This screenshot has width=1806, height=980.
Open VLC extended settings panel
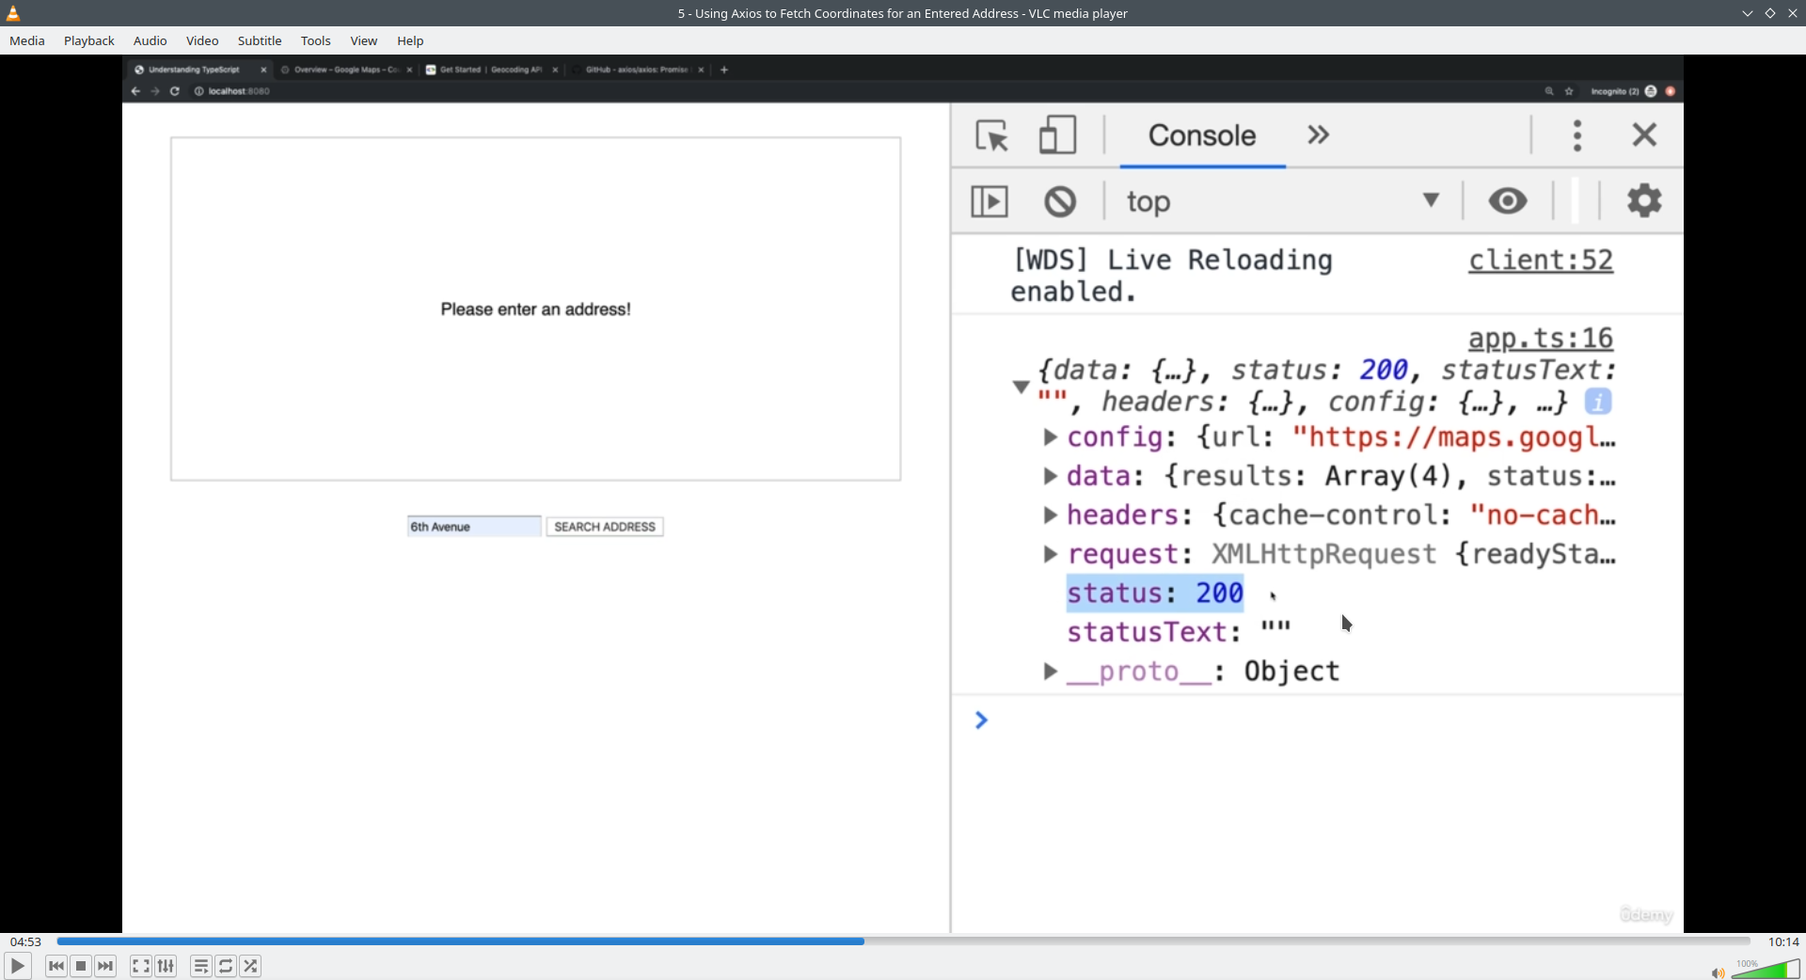(x=166, y=966)
